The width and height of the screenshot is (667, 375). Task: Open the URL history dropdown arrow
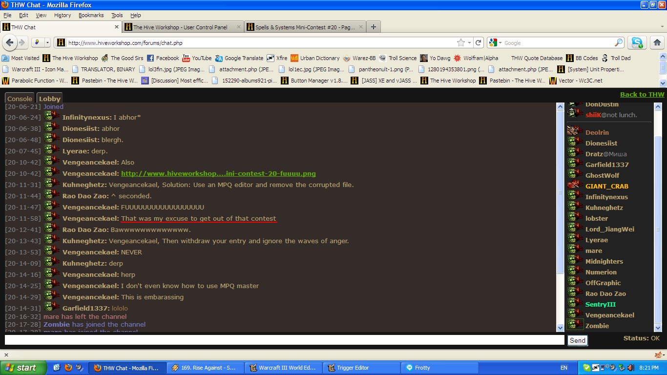469,43
